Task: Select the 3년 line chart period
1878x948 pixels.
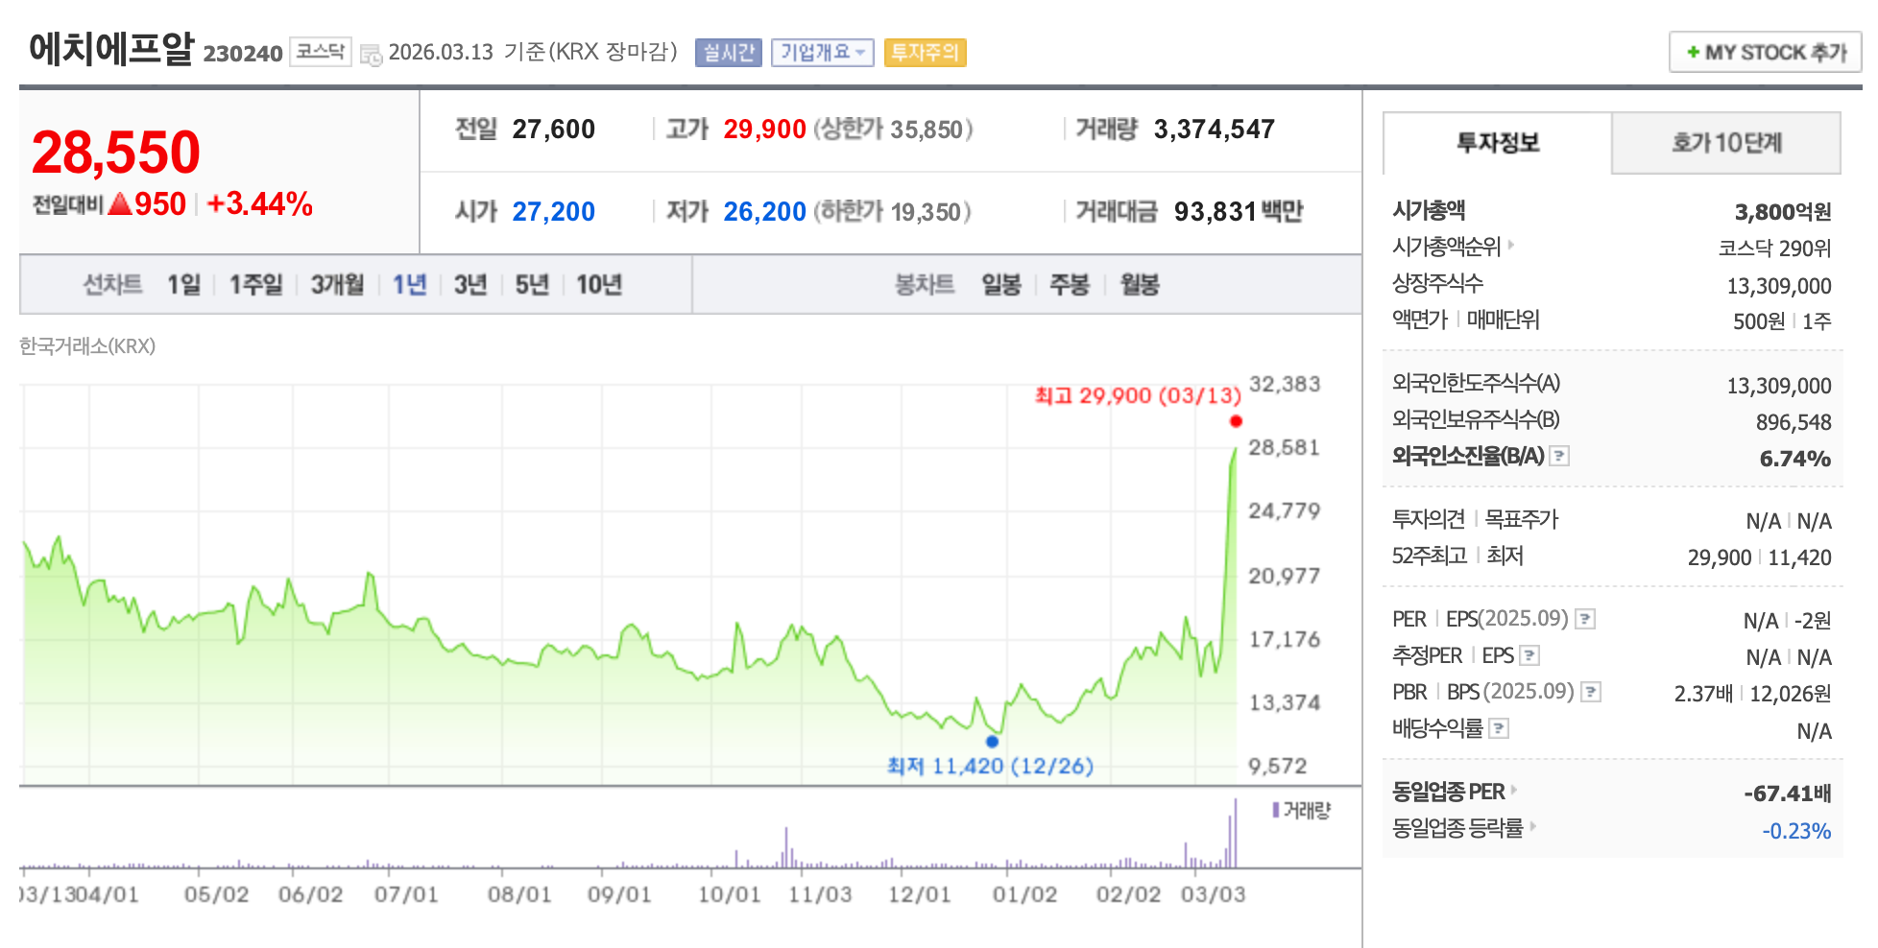Action: coord(470,284)
